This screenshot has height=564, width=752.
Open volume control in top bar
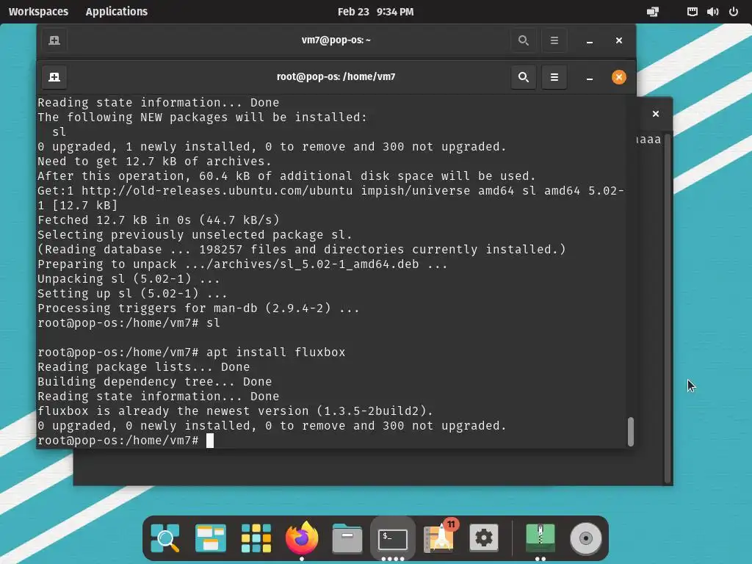pyautogui.click(x=712, y=12)
